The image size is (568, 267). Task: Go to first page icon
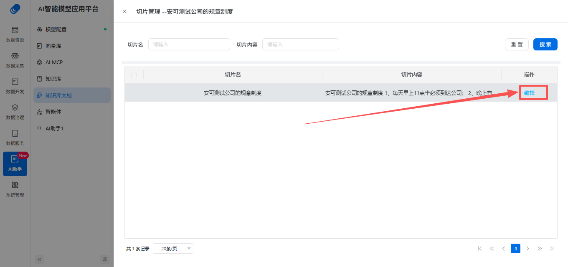pyautogui.click(x=479, y=249)
